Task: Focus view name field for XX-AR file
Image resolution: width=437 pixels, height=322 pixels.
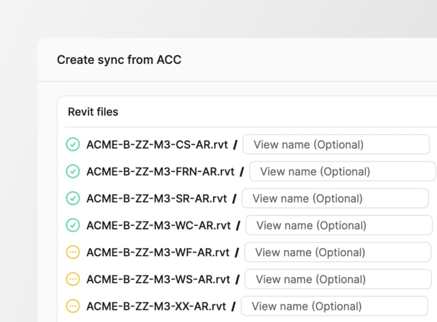Action: coord(334,306)
